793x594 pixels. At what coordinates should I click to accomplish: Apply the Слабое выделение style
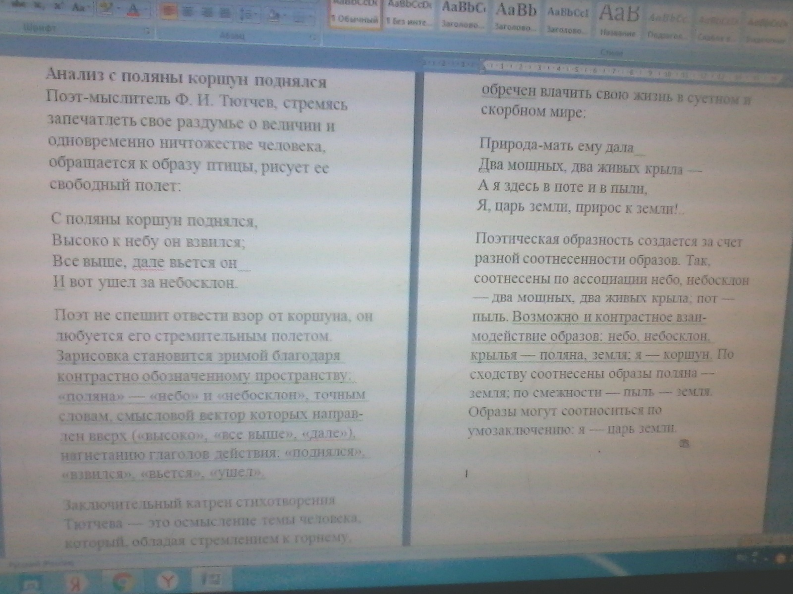coord(718,26)
